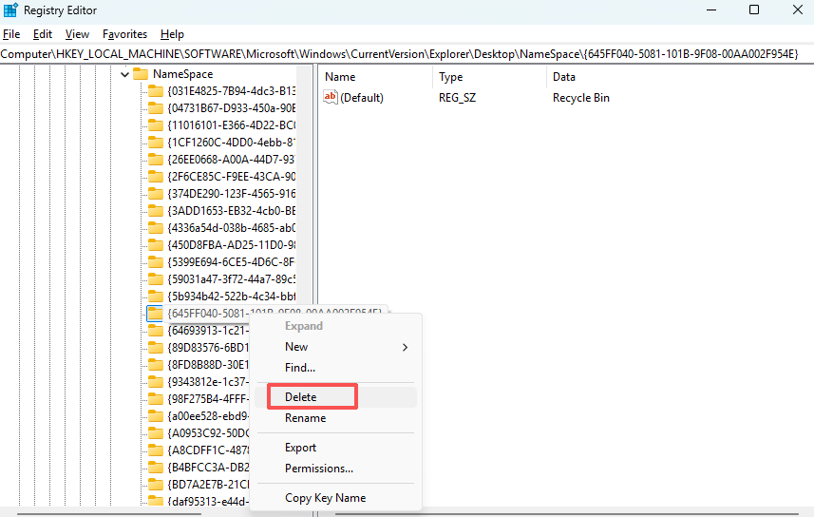Select Copy Key Name option
This screenshot has height=517, width=814.
click(x=325, y=498)
